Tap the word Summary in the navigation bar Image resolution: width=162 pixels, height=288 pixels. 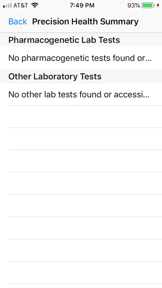[119, 21]
